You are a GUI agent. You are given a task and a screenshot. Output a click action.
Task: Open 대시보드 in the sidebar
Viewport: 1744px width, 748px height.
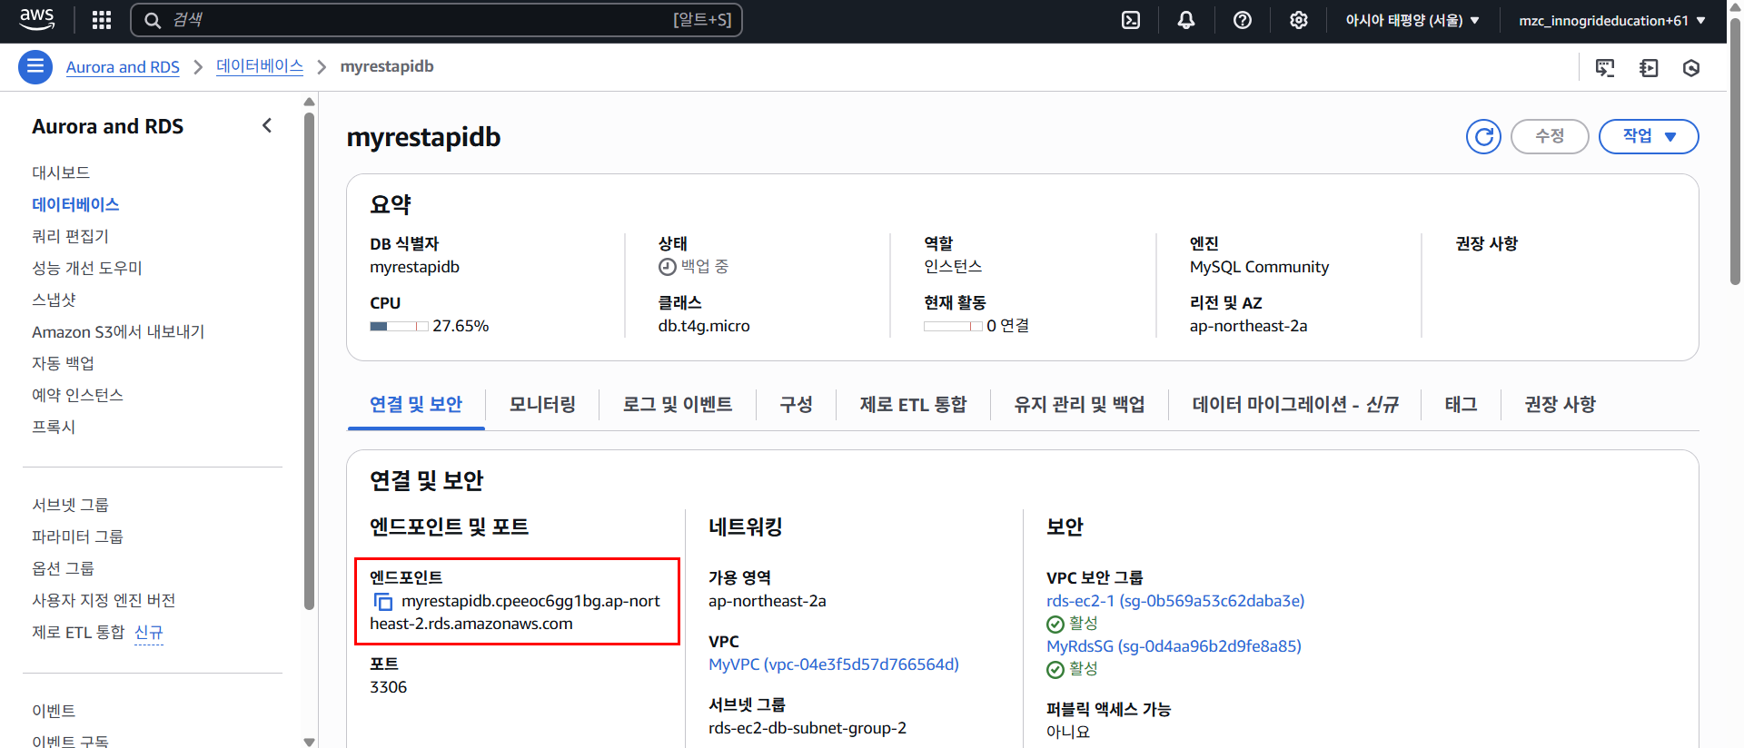pos(61,172)
